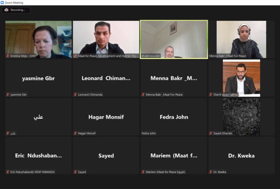Select the Fedra John participant tile
Image resolution: width=280 pixels, height=189 pixels.
[x=174, y=117]
